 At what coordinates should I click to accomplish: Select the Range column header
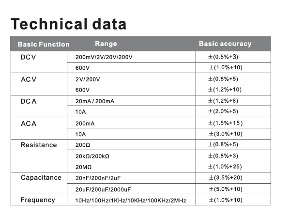click(x=106, y=44)
